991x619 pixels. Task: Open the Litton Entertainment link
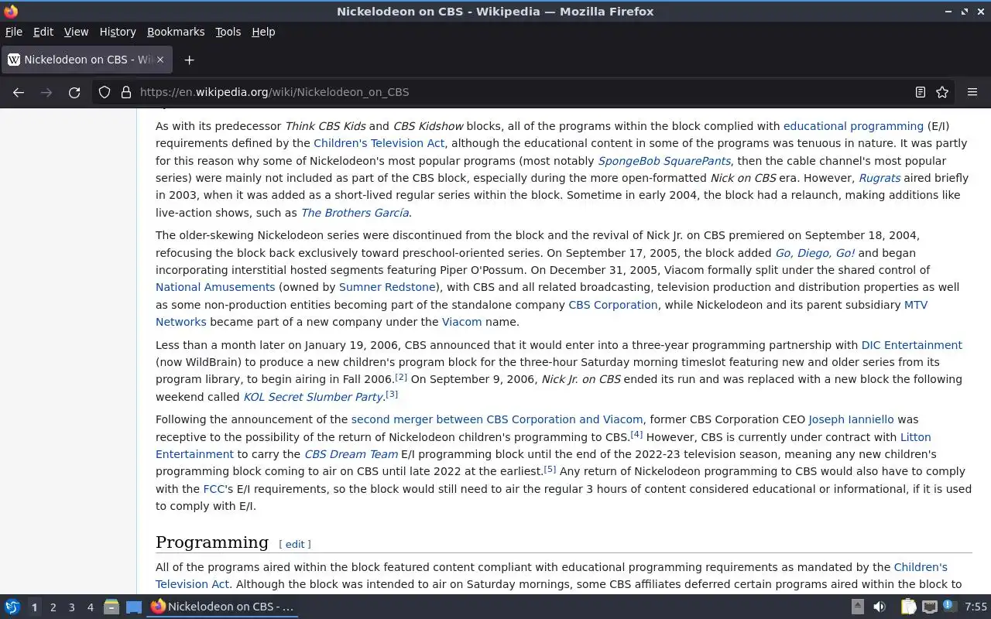point(916,437)
